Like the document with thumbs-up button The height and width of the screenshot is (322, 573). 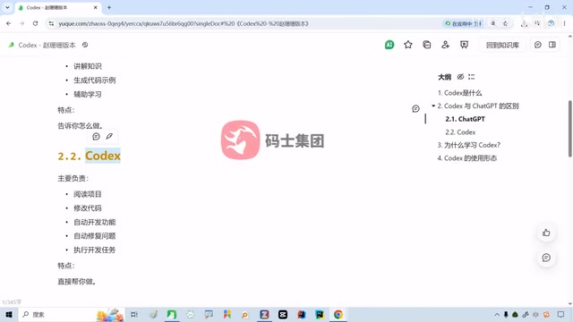(x=546, y=233)
